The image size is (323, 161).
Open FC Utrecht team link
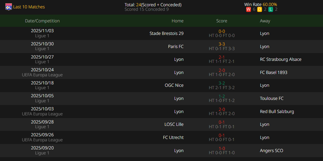pos(173,137)
